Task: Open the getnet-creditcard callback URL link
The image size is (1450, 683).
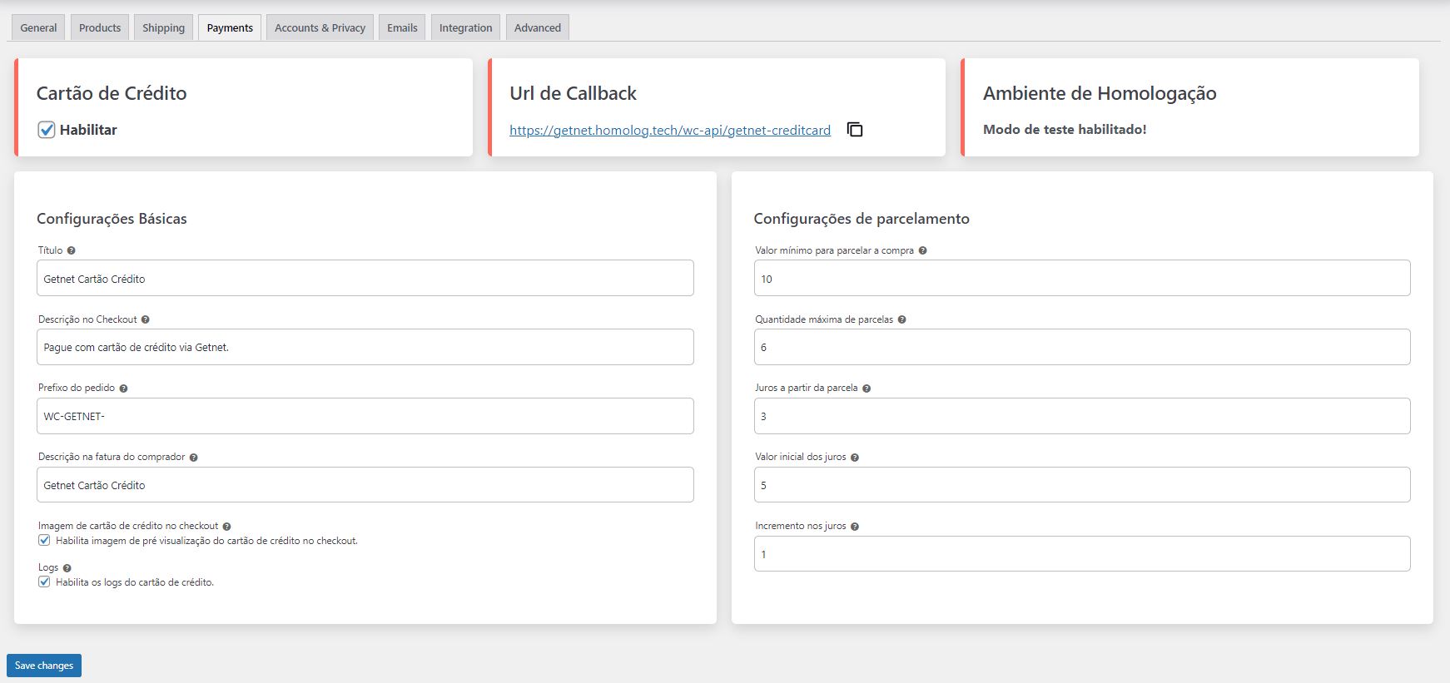Action: click(x=669, y=130)
